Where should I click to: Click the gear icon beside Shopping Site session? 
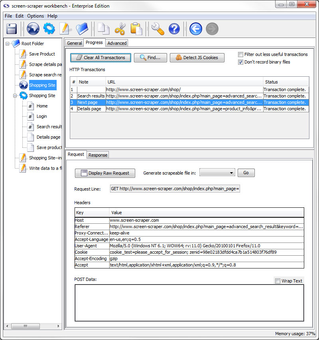coord(24,95)
